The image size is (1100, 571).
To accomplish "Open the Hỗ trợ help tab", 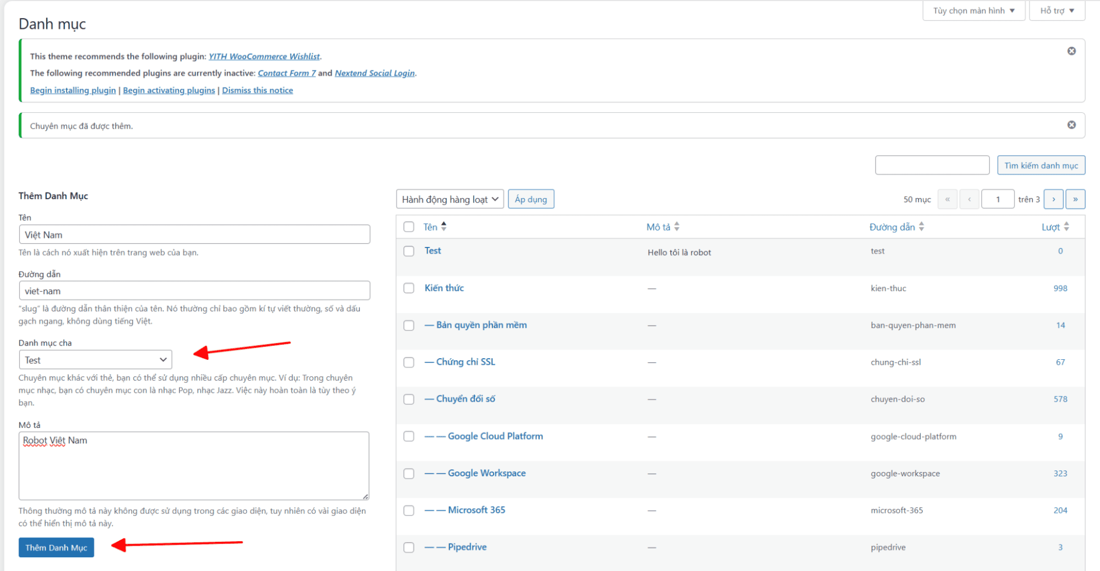I will click(x=1057, y=10).
